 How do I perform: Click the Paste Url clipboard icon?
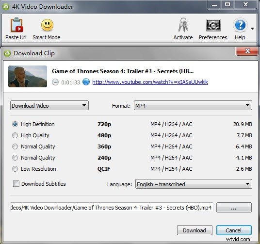(17, 25)
